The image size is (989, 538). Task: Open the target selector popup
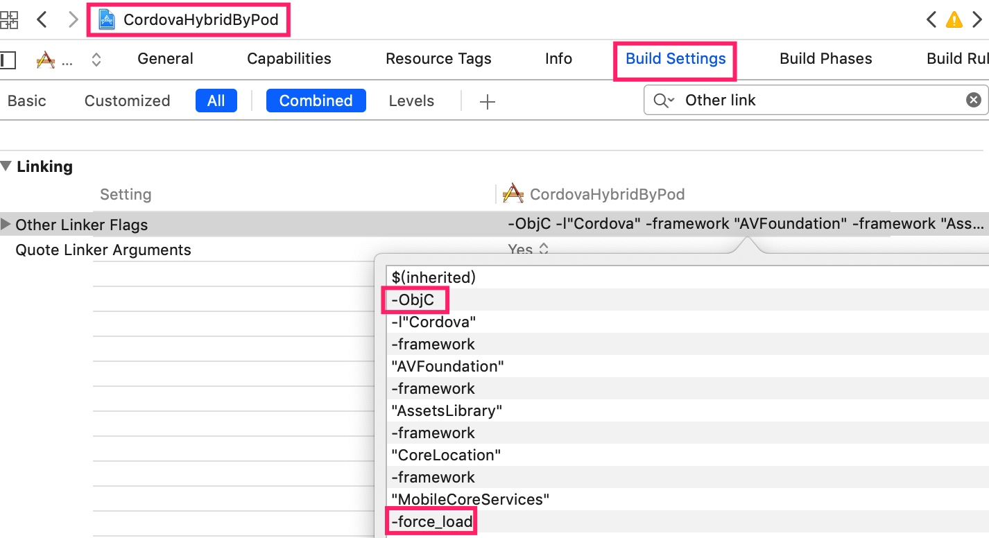[x=96, y=60]
